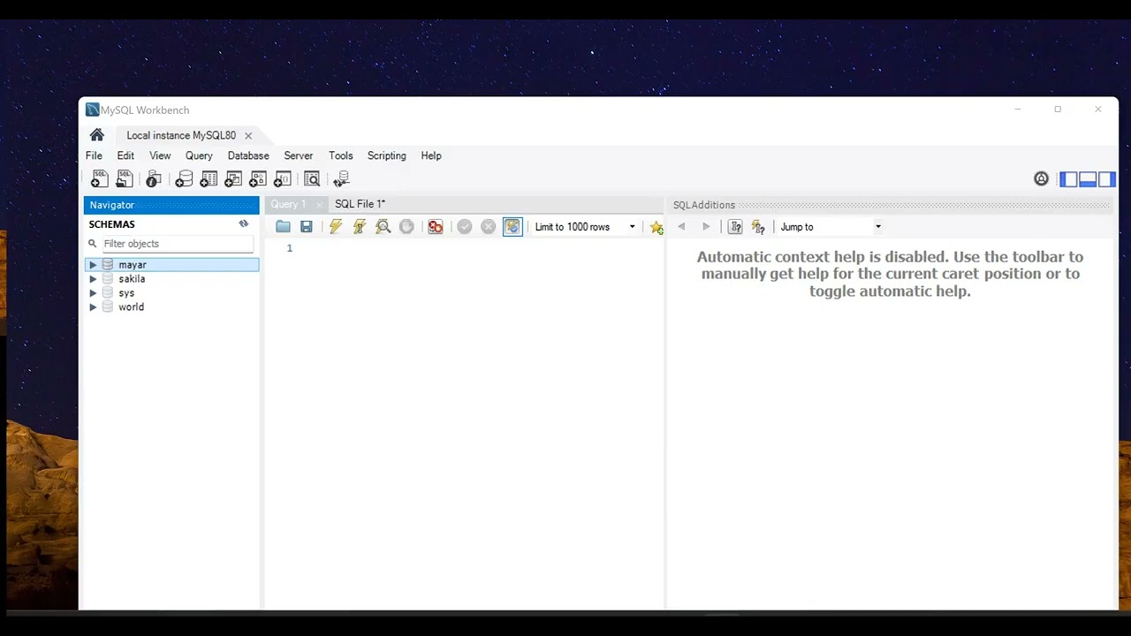Image resolution: width=1131 pixels, height=636 pixels.
Task: Save current statement as snippet star icon
Action: coord(656,227)
